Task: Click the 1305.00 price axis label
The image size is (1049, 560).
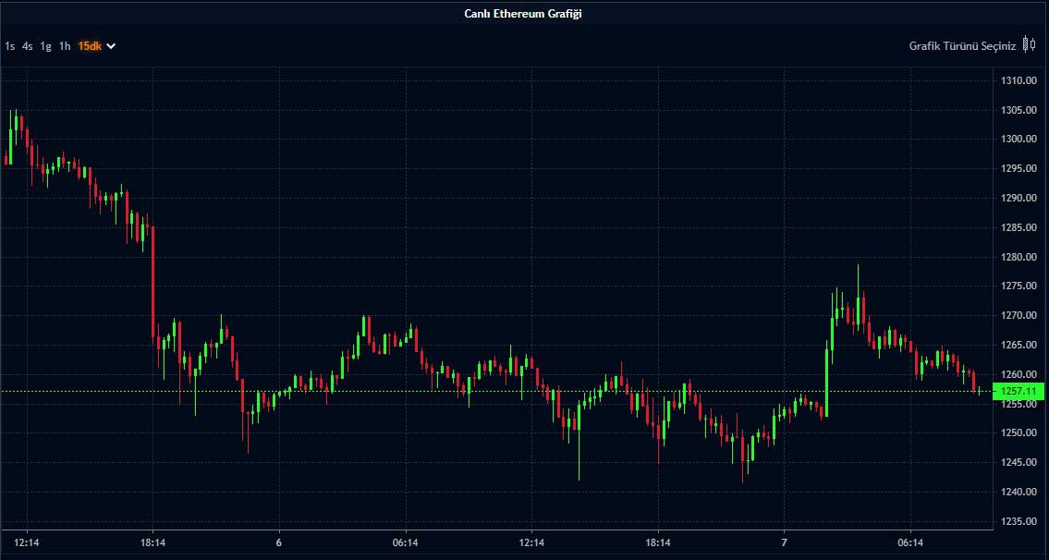Action: click(1019, 110)
